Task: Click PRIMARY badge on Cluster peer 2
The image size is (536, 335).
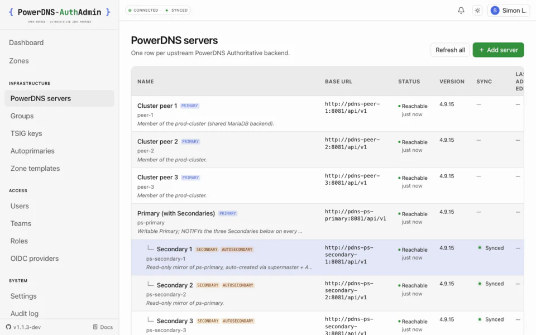Action: tap(190, 141)
